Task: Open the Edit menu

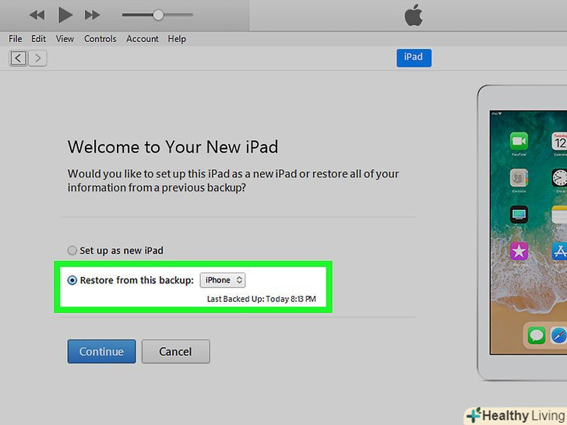Action: [38, 39]
